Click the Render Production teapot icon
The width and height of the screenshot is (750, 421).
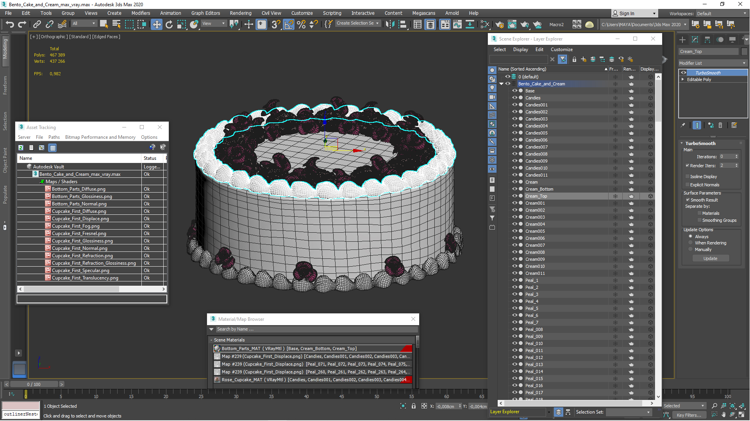[524, 24]
